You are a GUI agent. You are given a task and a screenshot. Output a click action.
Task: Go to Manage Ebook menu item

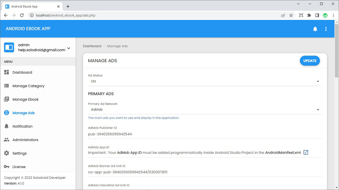pyautogui.click(x=25, y=99)
